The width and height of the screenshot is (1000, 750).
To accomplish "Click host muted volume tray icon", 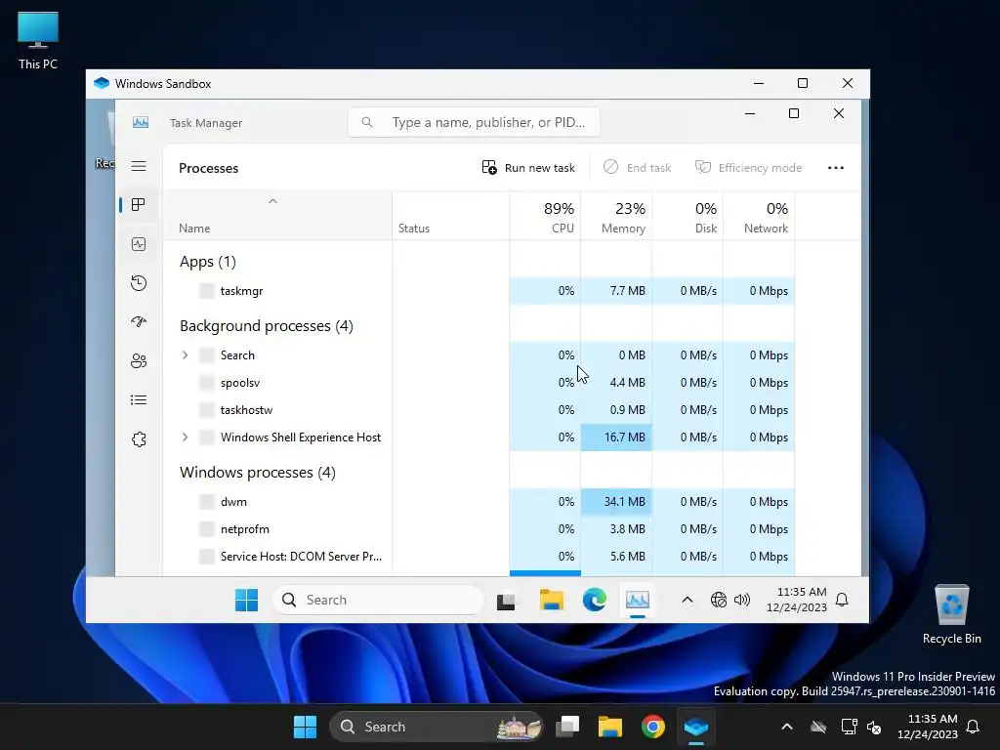I will click(x=874, y=727).
